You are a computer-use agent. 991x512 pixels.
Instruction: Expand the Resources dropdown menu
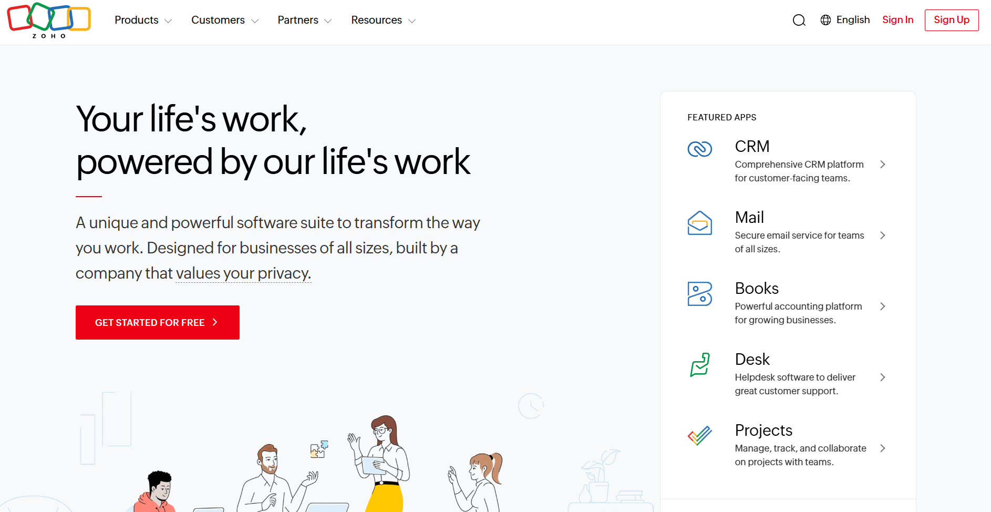click(383, 20)
